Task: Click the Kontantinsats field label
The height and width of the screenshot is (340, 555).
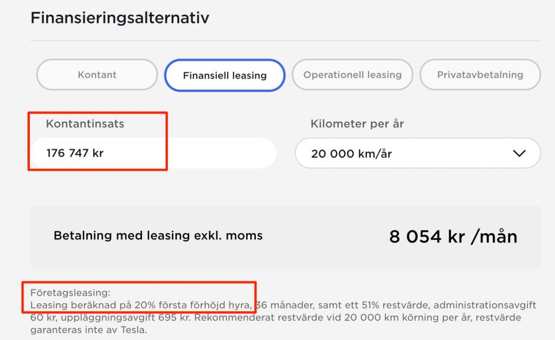Action: click(85, 124)
